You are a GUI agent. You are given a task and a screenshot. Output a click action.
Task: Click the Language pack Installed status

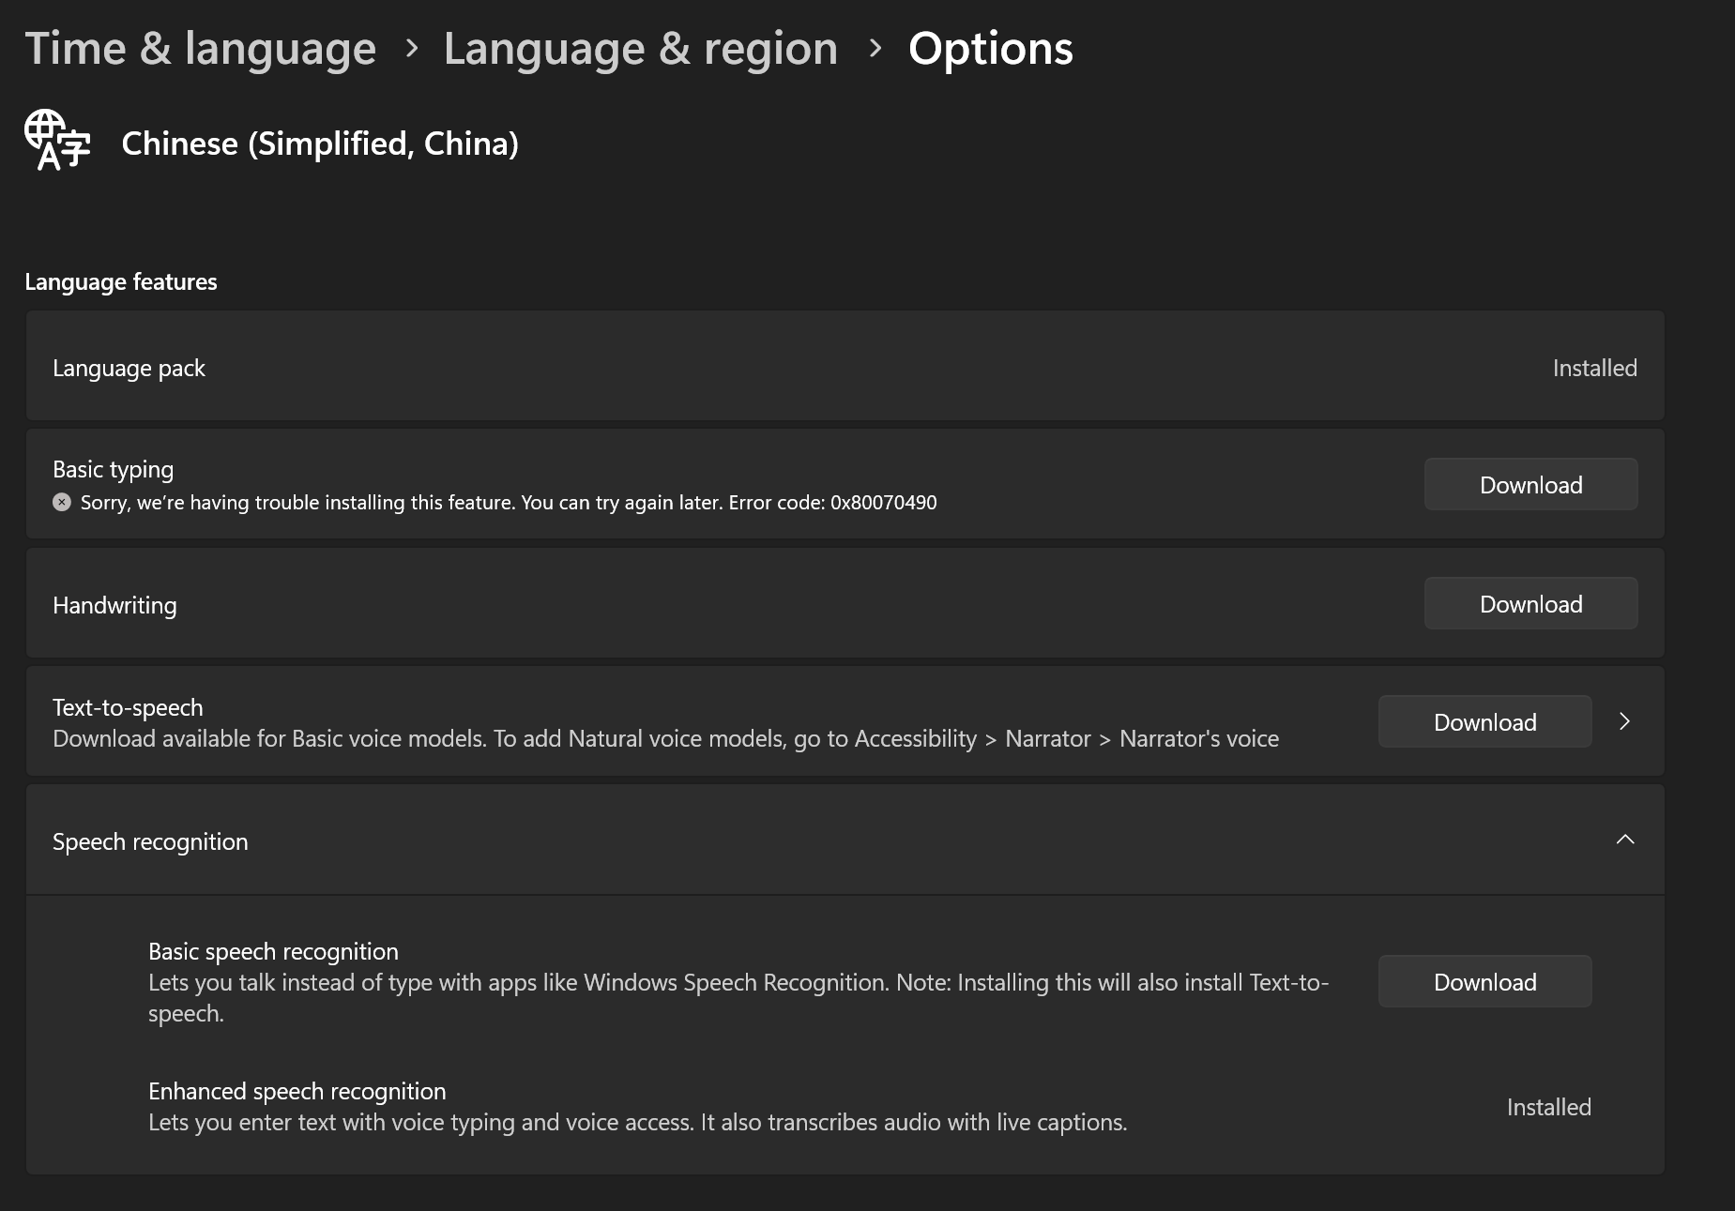click(x=1594, y=368)
